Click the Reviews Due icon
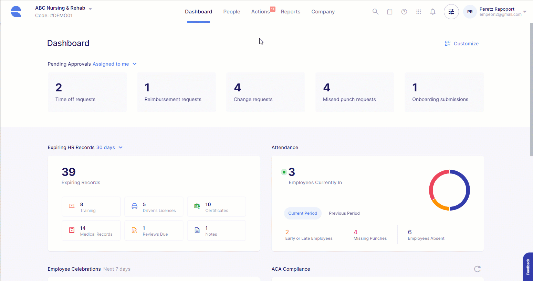Image resolution: width=533 pixels, height=281 pixels. (134, 230)
